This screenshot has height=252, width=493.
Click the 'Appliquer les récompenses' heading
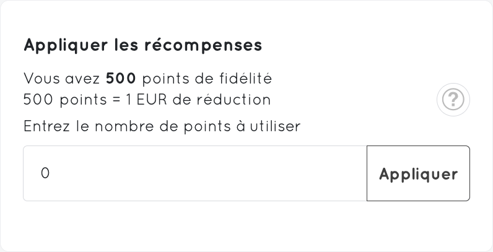pos(143,45)
